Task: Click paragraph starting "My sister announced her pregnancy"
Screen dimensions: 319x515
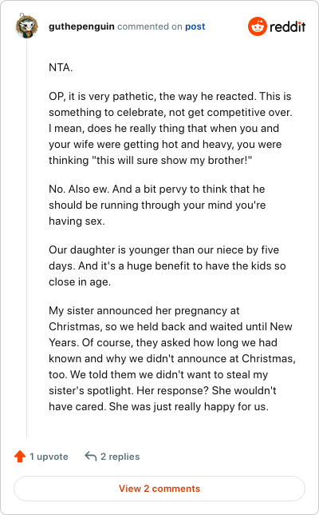Action: coord(172,358)
